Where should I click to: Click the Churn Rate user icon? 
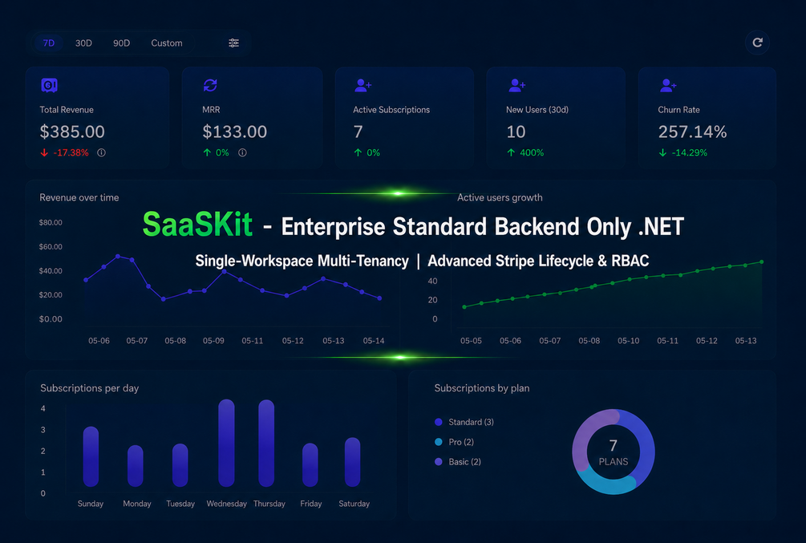[668, 85]
